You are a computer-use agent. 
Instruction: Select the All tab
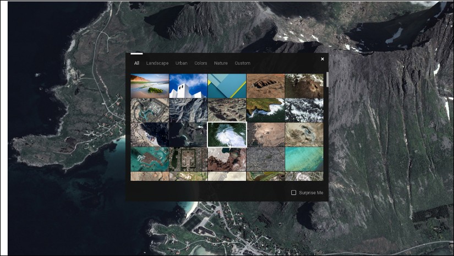136,63
